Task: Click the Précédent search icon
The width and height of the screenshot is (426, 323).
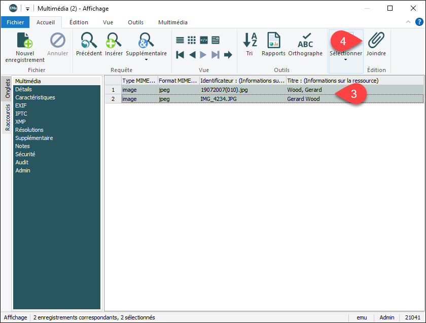Action: [x=89, y=41]
